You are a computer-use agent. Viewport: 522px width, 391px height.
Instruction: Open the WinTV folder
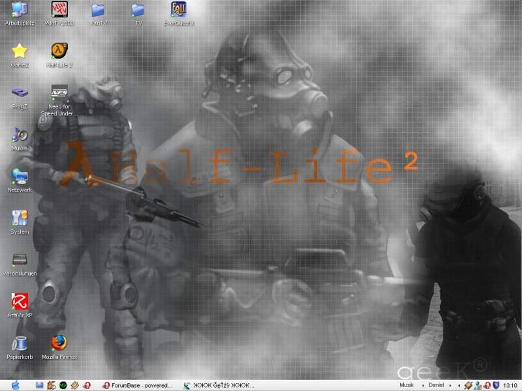[x=99, y=13]
